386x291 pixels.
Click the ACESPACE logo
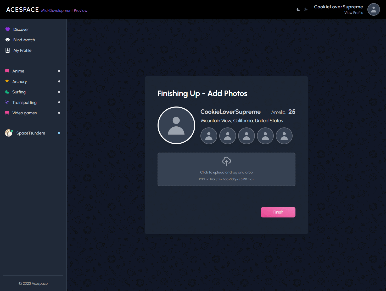pyautogui.click(x=23, y=10)
